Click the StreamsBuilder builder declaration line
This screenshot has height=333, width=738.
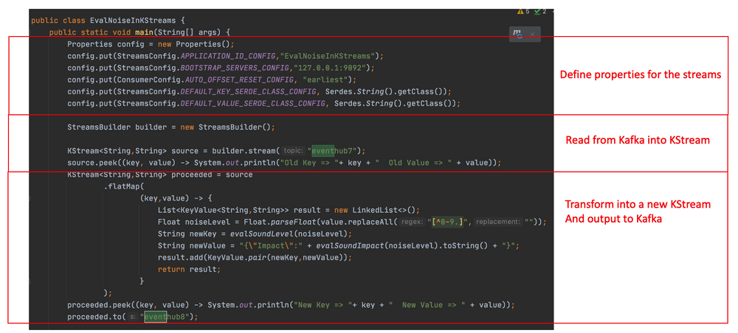tap(171, 127)
